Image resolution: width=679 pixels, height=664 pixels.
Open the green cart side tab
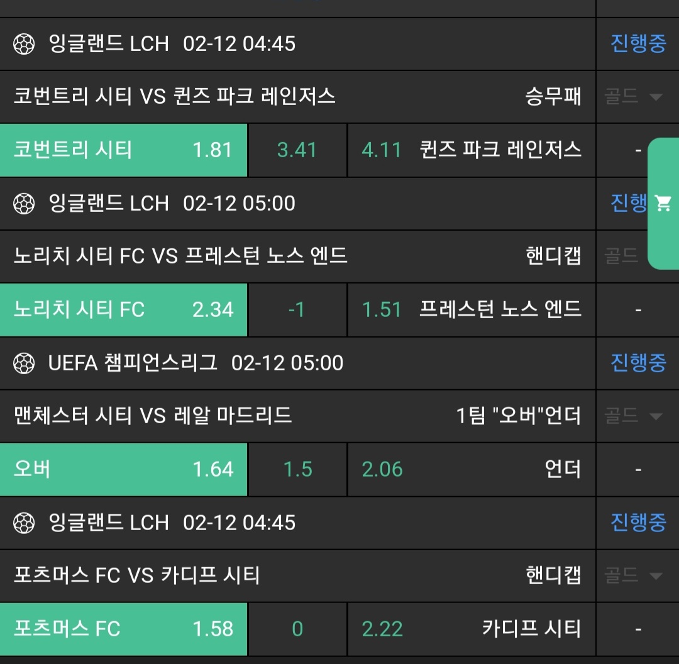pos(663,203)
